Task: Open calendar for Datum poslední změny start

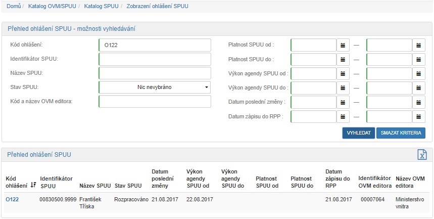Action: pos(343,102)
